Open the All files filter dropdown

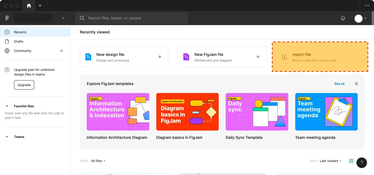point(98,161)
